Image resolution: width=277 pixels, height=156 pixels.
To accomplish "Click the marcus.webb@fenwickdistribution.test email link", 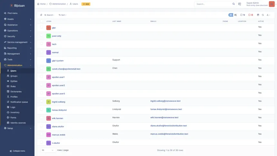I will tap(169, 134).
